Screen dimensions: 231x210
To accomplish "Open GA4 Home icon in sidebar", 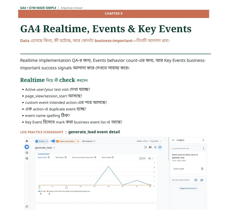I will coord(27,141).
